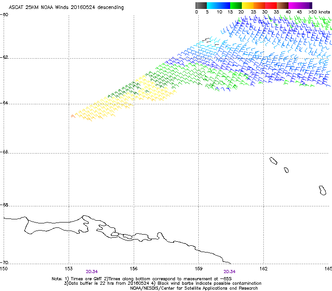The width and height of the screenshot is (332, 291).
Task: Click the cyan-blue 5-15 knots color band
Action: (x=218, y=5)
